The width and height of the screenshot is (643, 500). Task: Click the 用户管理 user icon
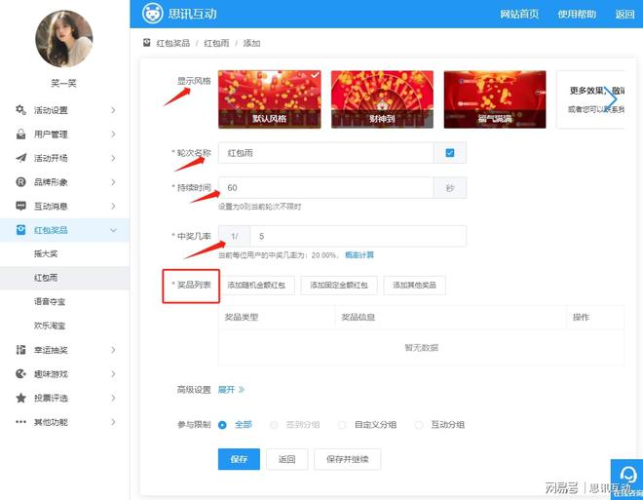point(21,135)
